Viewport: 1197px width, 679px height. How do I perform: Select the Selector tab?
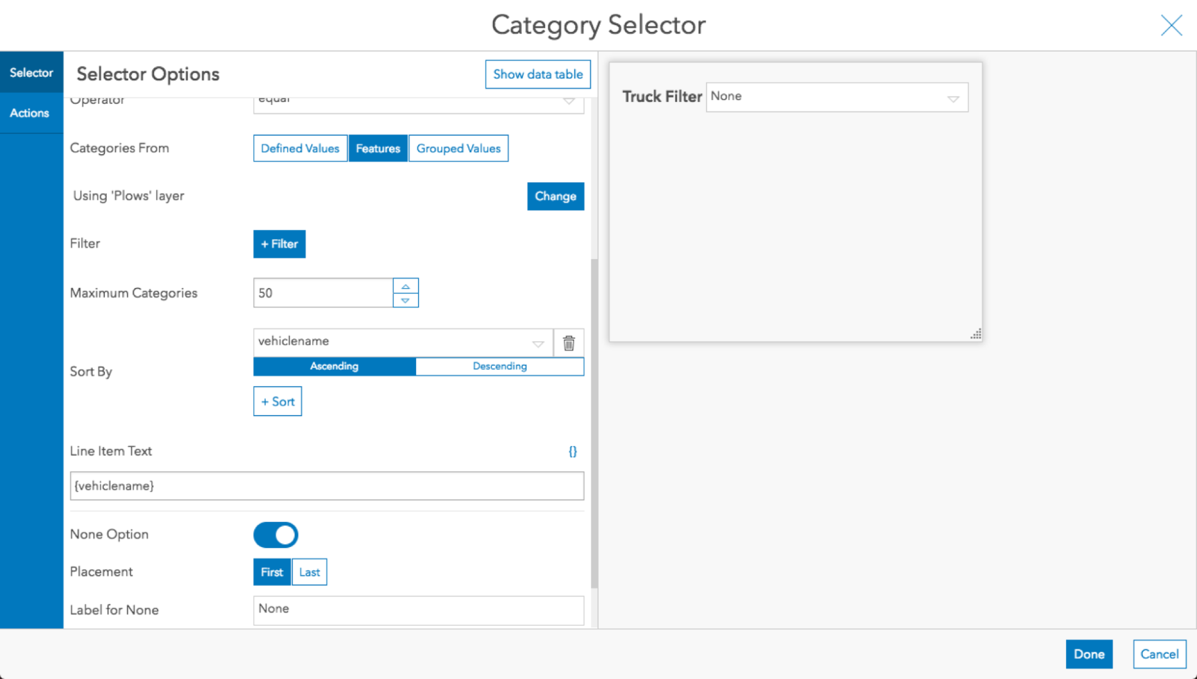(x=31, y=73)
